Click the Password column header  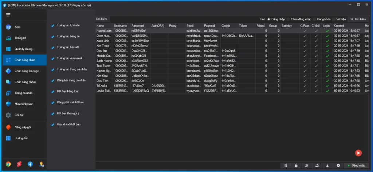(x=140, y=26)
